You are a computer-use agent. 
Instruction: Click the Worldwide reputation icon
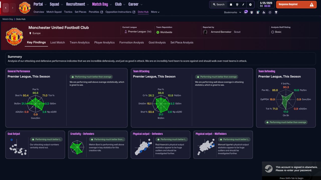pos(158,32)
